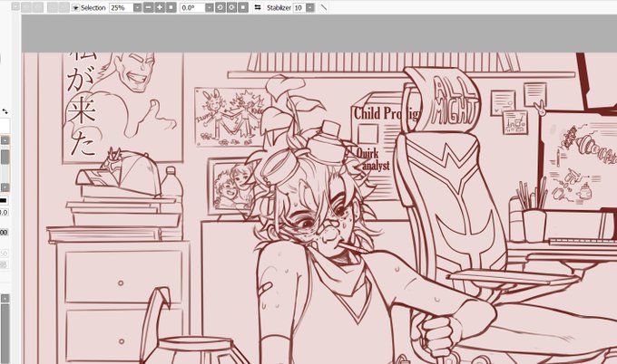Toggle the Selection edge display checkbox
The image size is (617, 364).
75,8
